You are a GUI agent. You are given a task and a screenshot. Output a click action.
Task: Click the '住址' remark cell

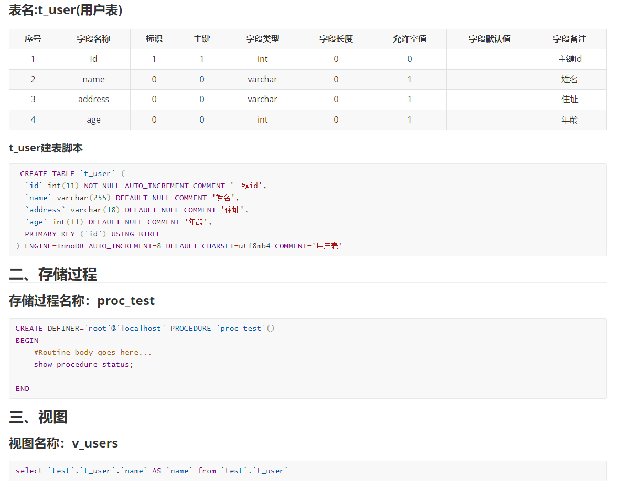pos(570,100)
